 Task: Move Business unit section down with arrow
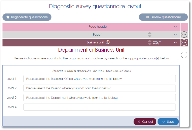tap(150, 44)
